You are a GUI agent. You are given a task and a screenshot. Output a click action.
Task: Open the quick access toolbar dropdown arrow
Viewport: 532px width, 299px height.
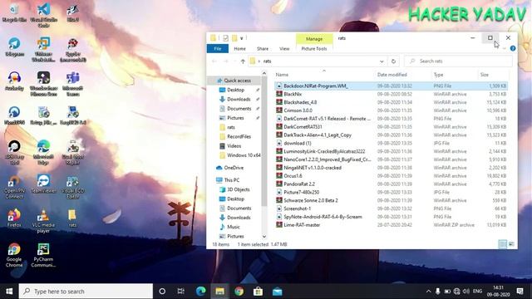pos(242,38)
